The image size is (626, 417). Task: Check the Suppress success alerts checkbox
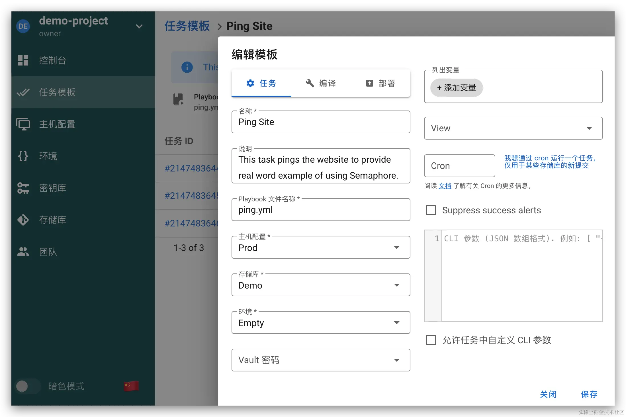tap(431, 210)
